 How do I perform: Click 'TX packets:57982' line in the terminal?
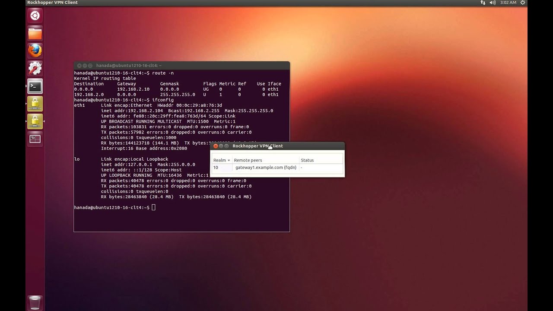click(x=176, y=132)
